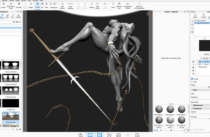
Task: Switch material browser to list view
Action: [x=154, y=130]
